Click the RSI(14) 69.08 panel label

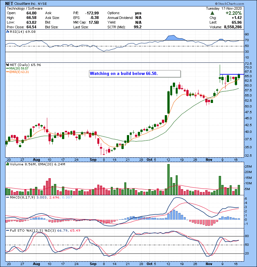point(23,32)
